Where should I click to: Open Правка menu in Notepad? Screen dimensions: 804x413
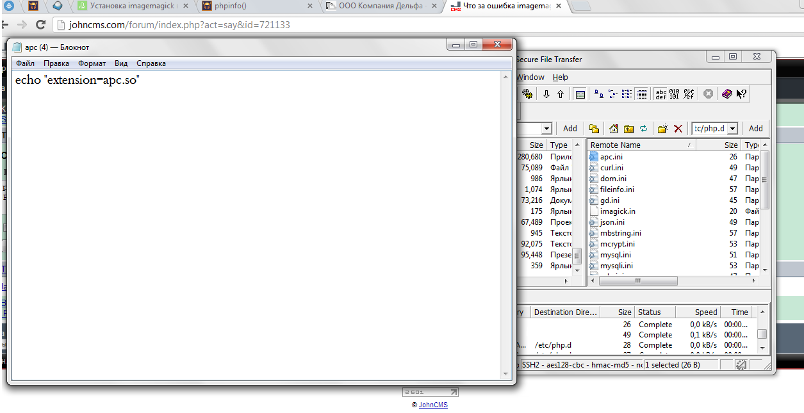[56, 63]
